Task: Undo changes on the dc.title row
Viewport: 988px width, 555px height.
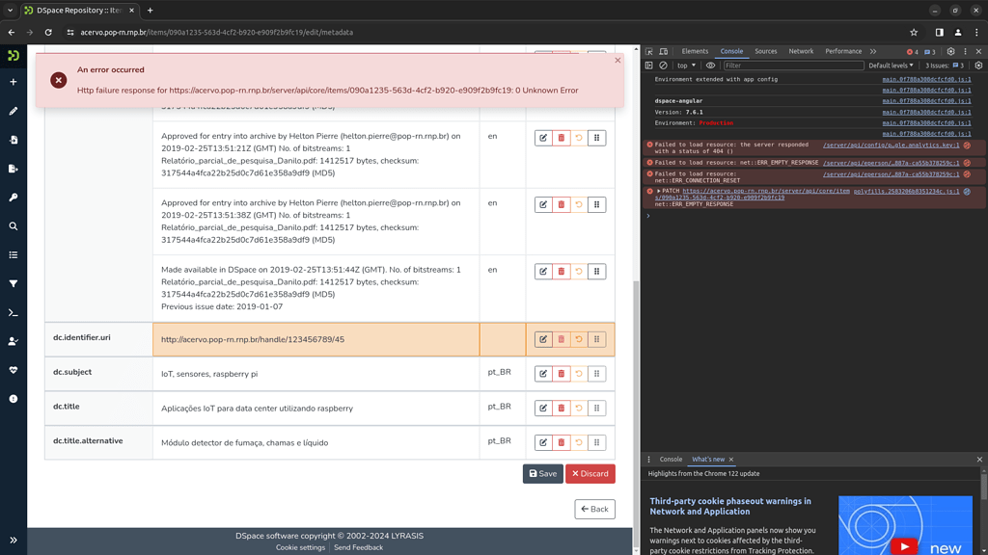Action: [579, 409]
